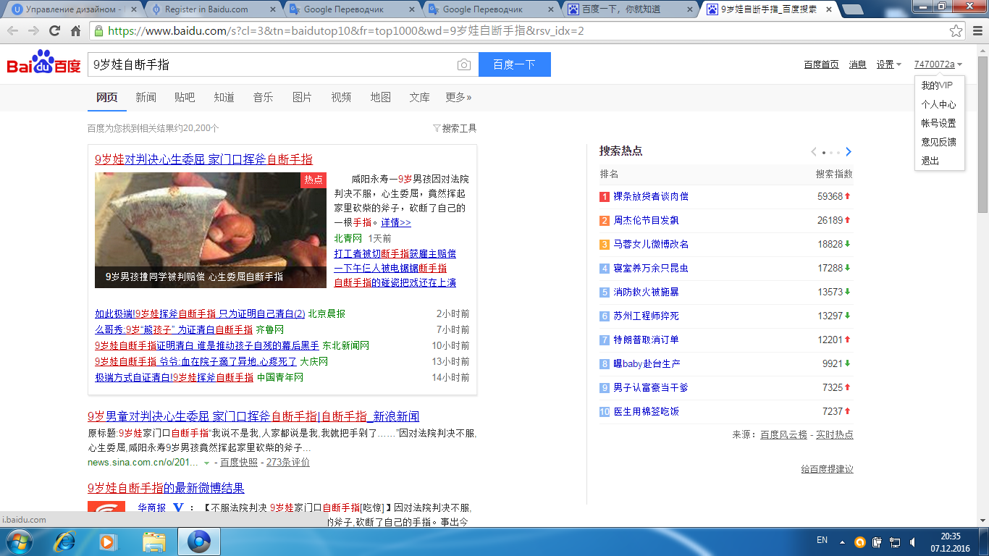
Task: Open the axe news thumbnail image
Action: click(x=211, y=230)
